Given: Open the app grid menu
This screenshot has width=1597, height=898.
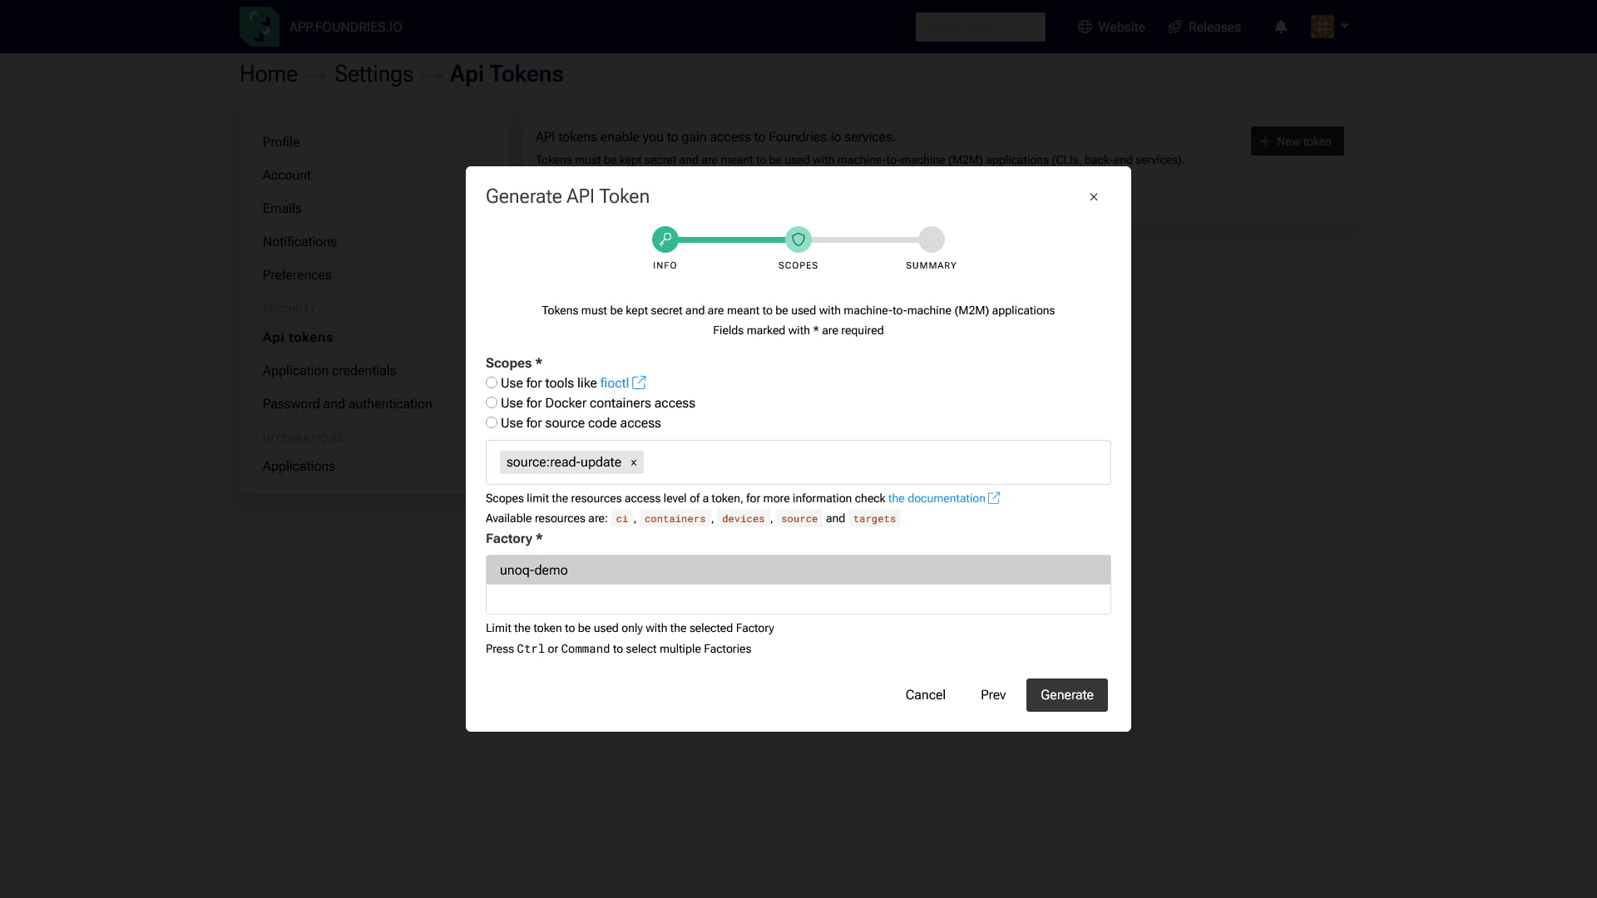Looking at the screenshot, I should (x=1323, y=26).
